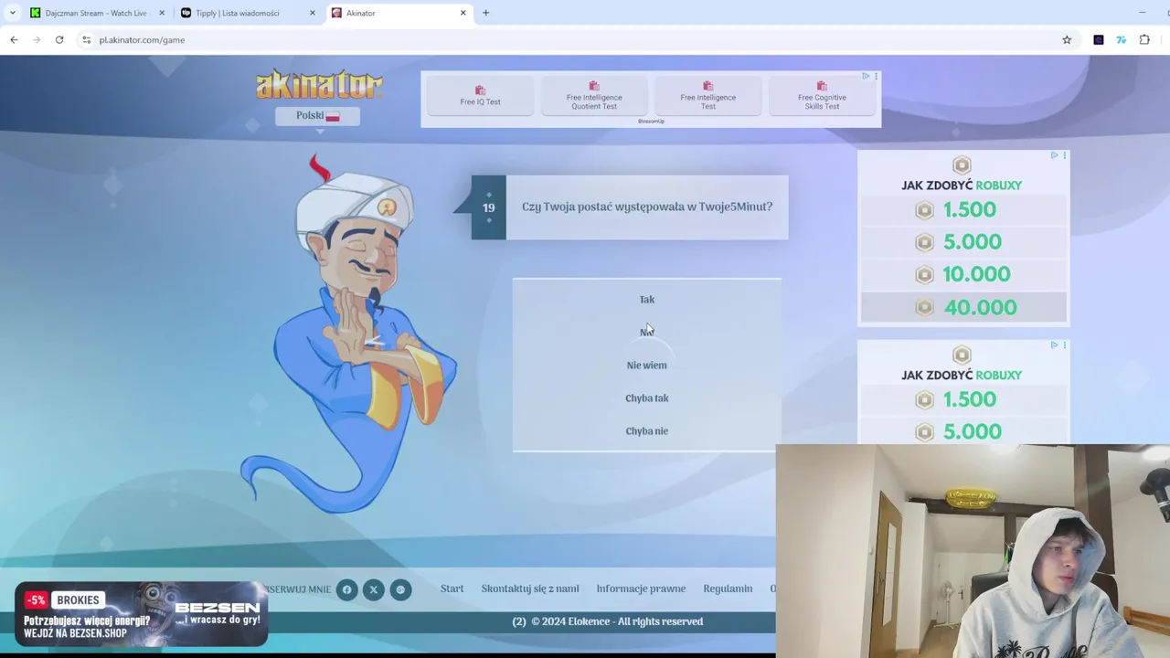View site information icon in address bar
Viewport: 1170px width, 658px height.
click(86, 39)
